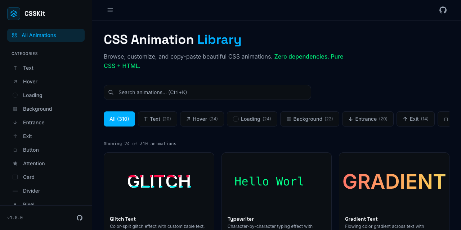Filter by Background (22) tab
Screen dimensions: 461x230
coord(310,119)
